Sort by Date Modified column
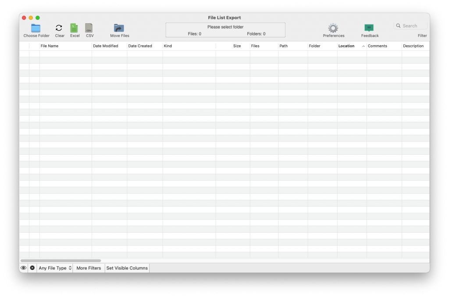This screenshot has height=298, width=449. tap(109, 46)
